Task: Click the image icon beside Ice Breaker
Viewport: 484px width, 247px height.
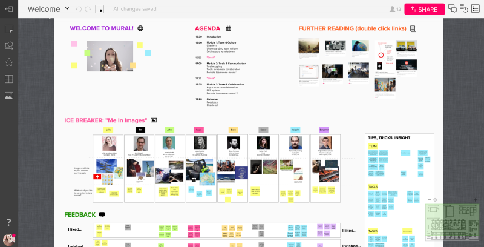Action: 154,120
